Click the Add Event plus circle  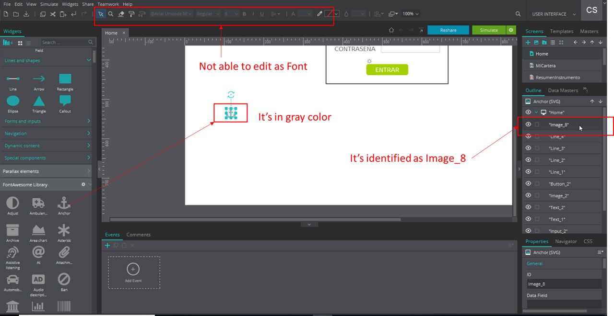pyautogui.click(x=133, y=269)
